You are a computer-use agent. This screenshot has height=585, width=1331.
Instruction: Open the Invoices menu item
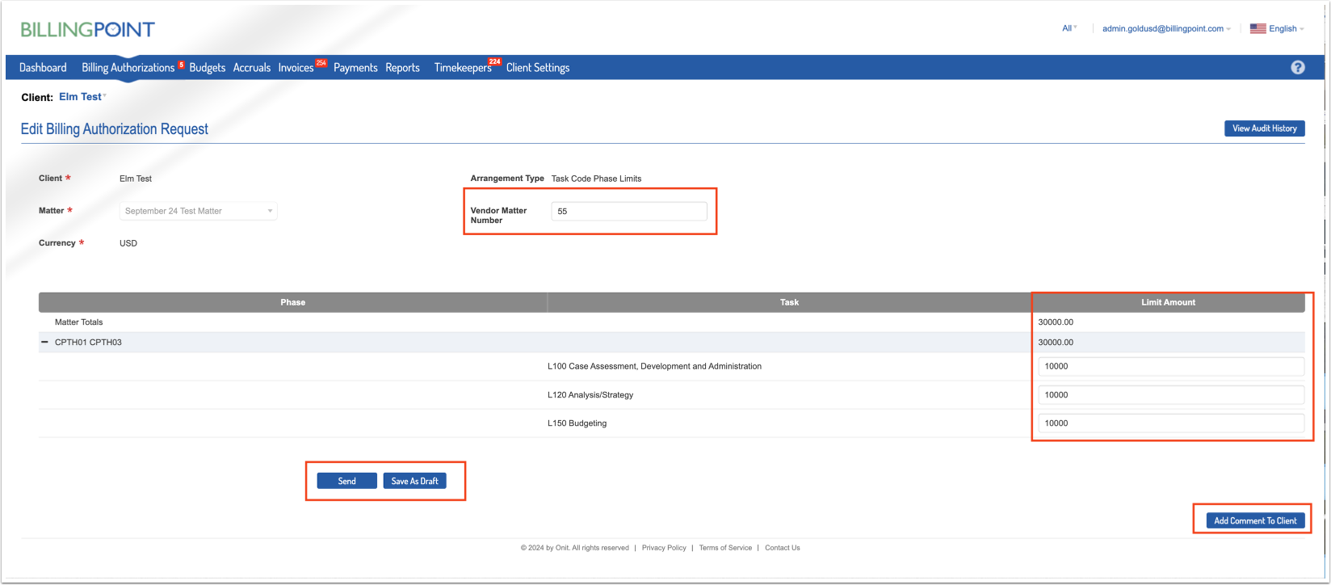(x=296, y=68)
